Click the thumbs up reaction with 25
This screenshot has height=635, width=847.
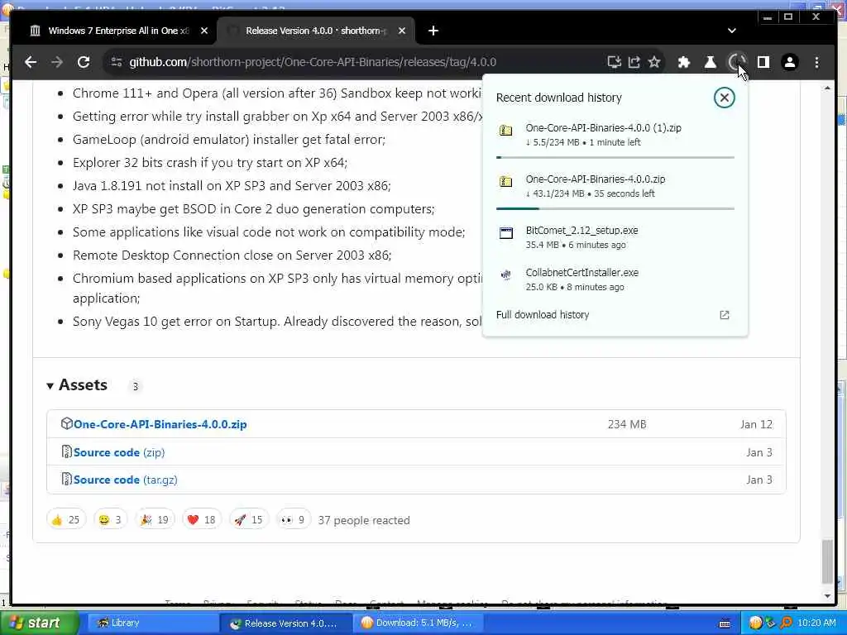point(66,519)
